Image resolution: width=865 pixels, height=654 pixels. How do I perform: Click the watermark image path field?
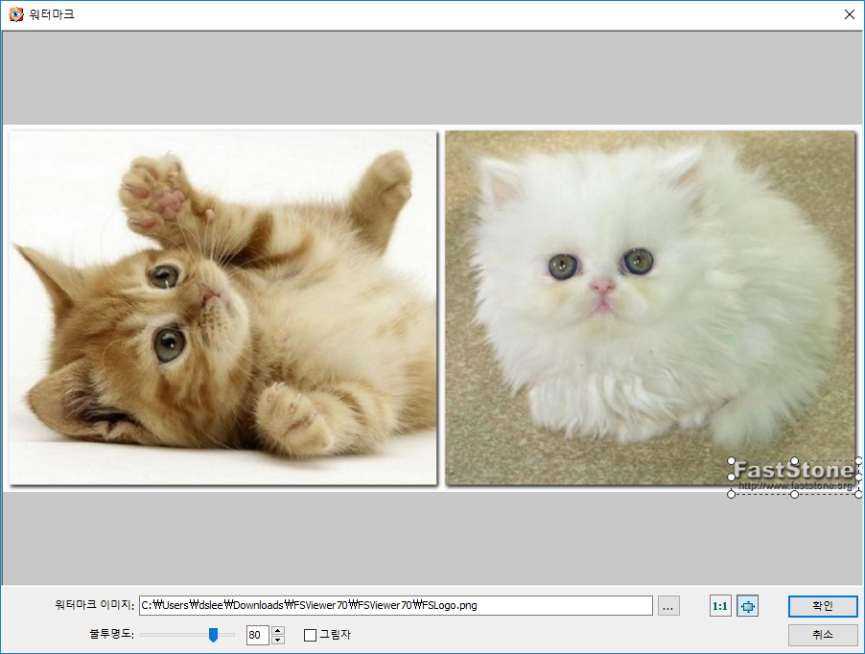pyautogui.click(x=395, y=606)
